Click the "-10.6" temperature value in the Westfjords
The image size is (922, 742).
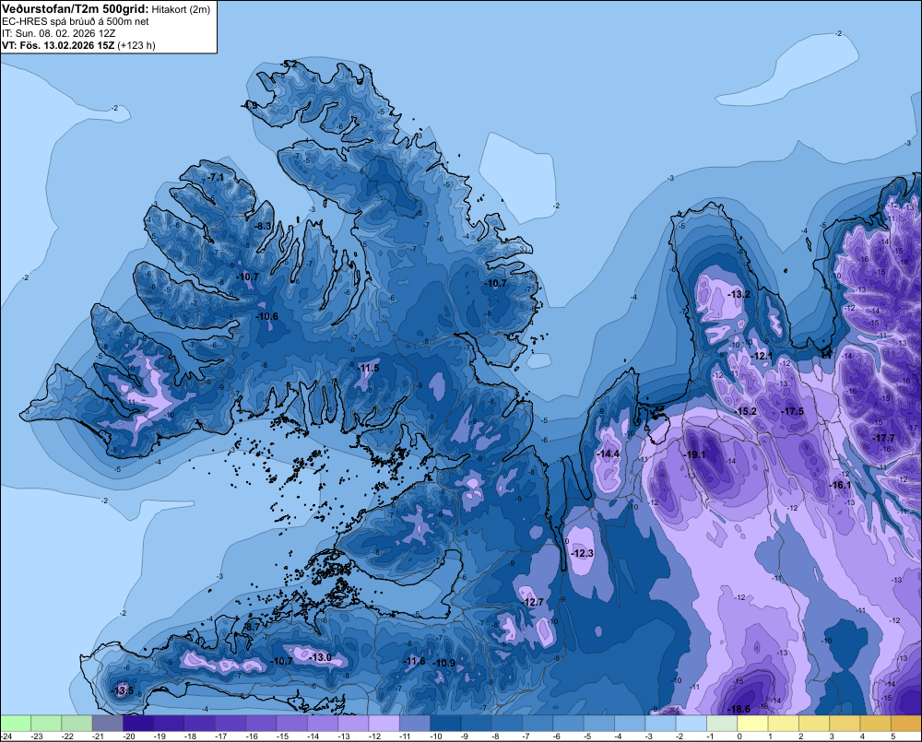[267, 316]
